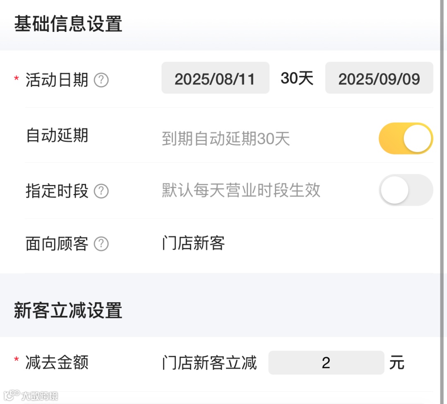Select the 门店新客 customer value

[193, 243]
